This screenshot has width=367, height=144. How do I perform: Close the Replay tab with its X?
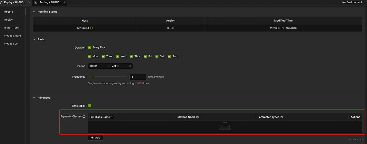[29, 2]
